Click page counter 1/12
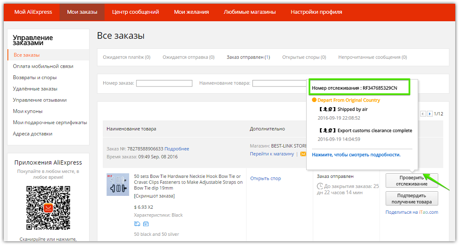The width and height of the screenshot is (459, 245). pos(438,114)
